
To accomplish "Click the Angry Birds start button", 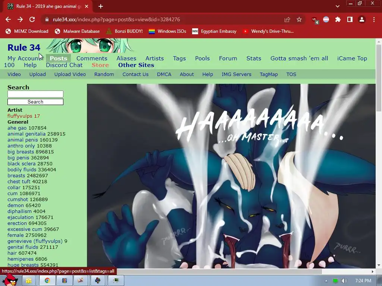I will [x=10, y=280].
